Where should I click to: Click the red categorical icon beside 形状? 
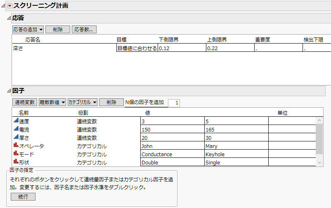16,161
